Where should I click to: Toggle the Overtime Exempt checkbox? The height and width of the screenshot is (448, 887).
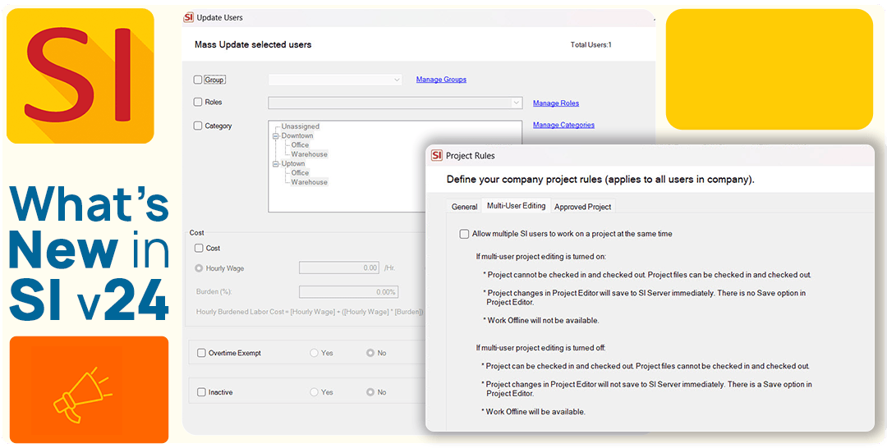tap(201, 353)
